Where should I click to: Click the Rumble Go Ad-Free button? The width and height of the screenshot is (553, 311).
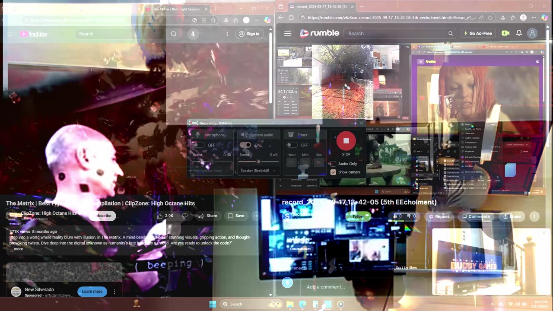click(478, 33)
